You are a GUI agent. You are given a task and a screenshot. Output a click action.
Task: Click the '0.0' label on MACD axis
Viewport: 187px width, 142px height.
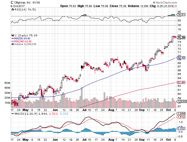(180, 132)
